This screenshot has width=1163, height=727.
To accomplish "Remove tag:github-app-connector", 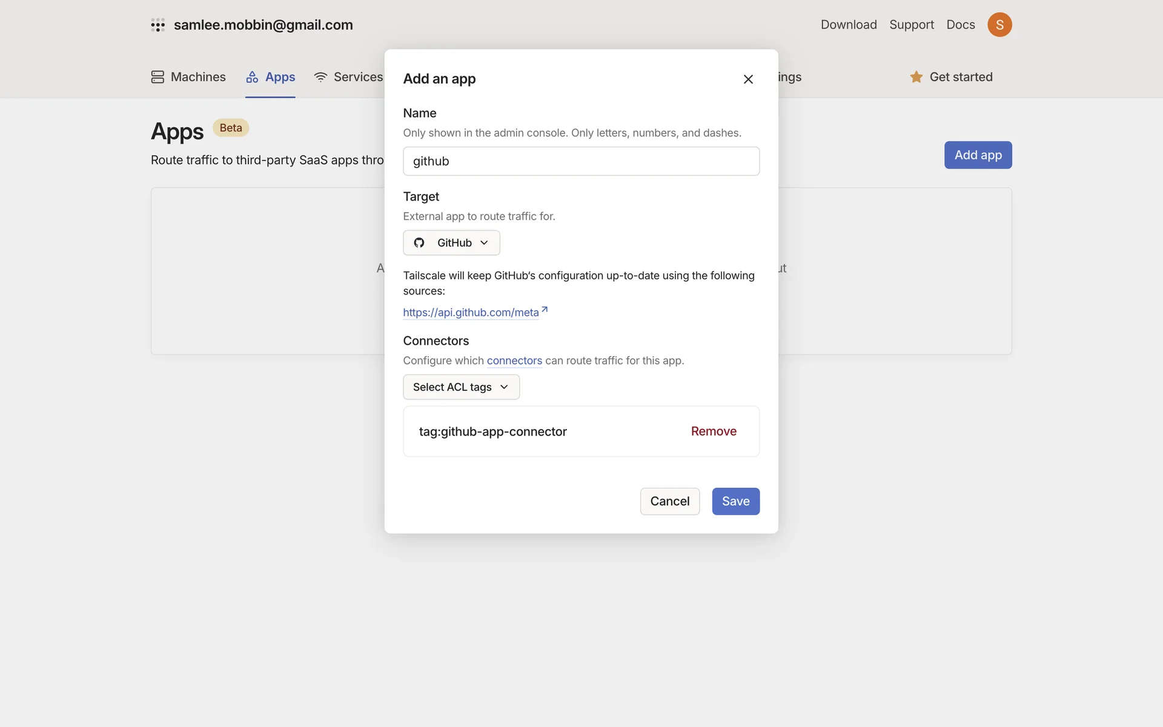I will point(714,431).
